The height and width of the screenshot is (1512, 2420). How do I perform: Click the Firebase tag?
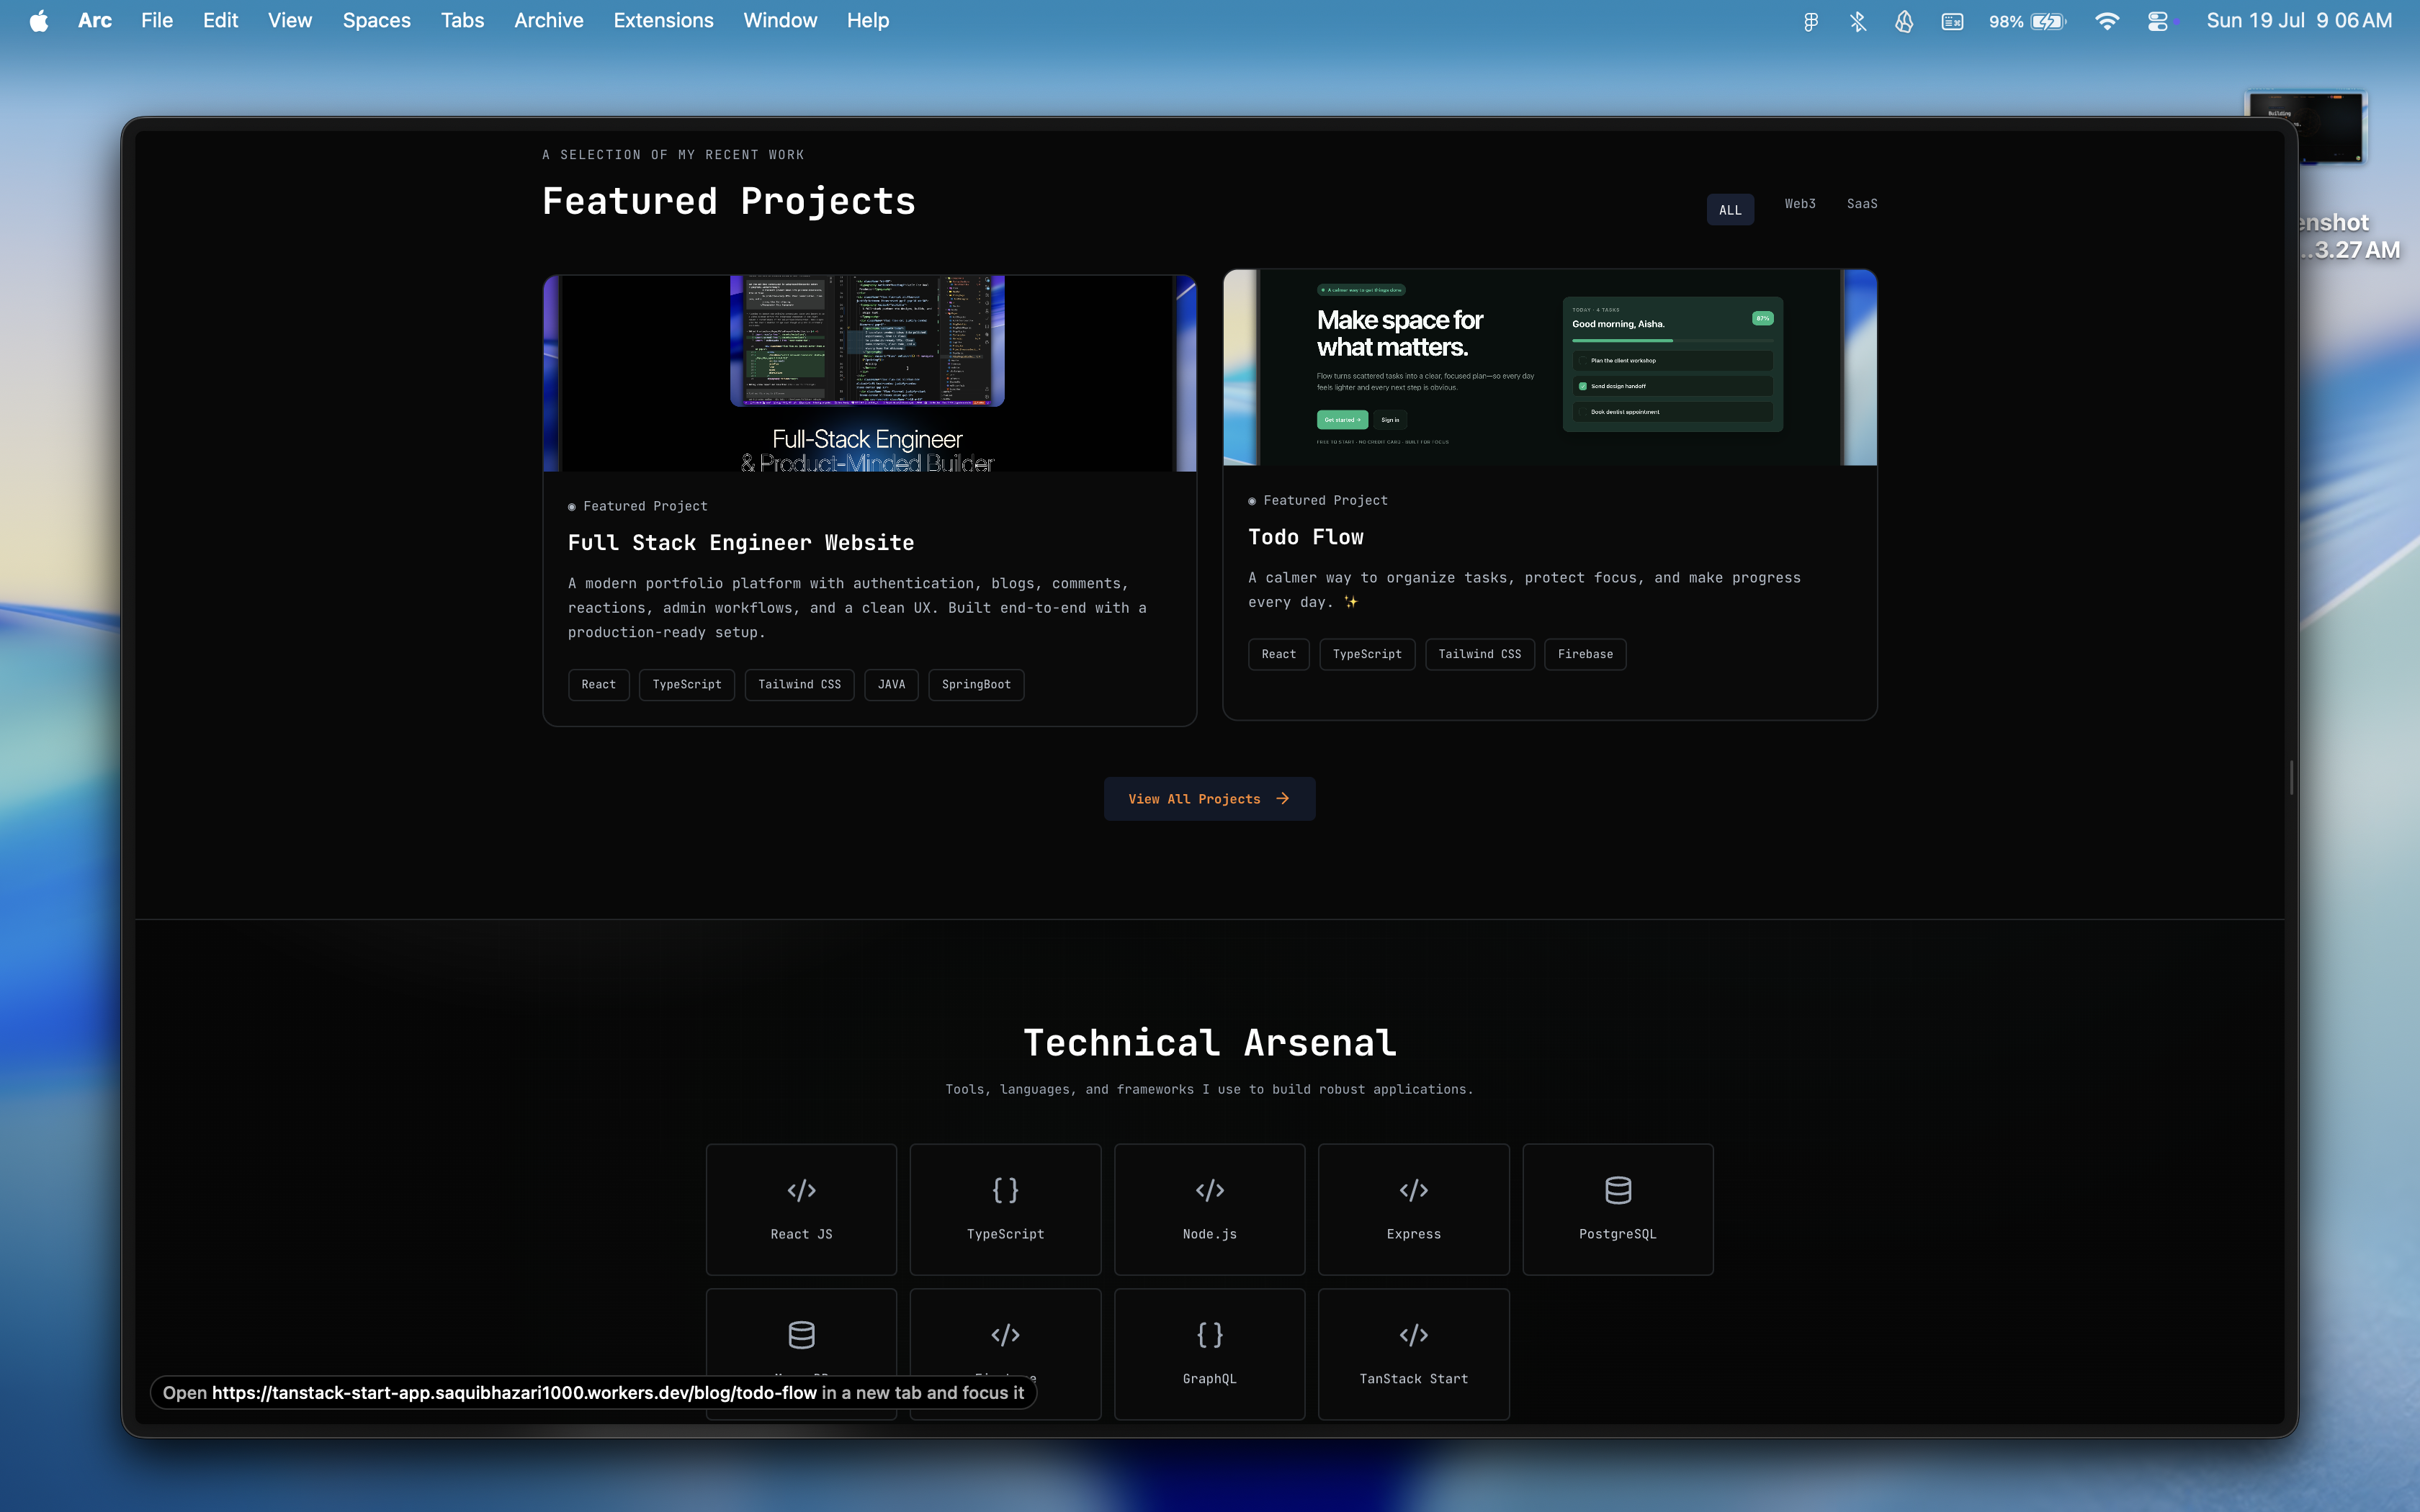tap(1585, 655)
